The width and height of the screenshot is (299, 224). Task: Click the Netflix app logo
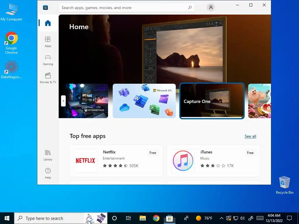86,161
